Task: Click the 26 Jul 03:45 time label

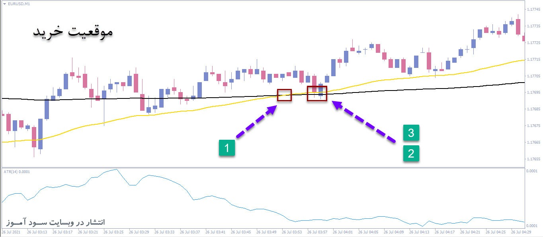Action: coord(241,232)
